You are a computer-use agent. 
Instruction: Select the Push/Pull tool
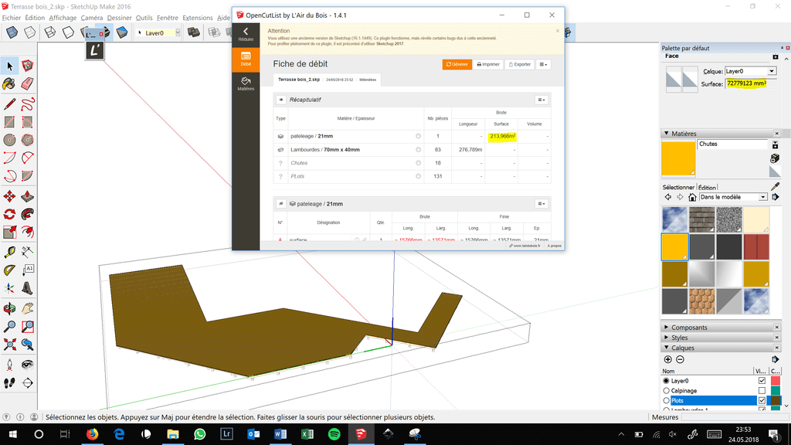click(27, 196)
